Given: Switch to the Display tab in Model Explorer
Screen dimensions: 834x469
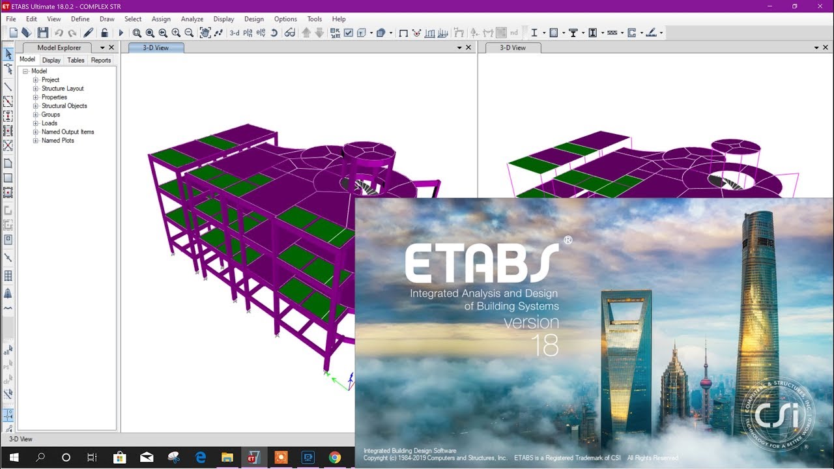Looking at the screenshot, I should [51, 60].
